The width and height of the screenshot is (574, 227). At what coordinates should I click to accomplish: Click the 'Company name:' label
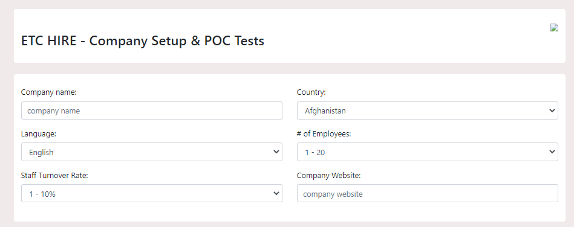click(48, 92)
